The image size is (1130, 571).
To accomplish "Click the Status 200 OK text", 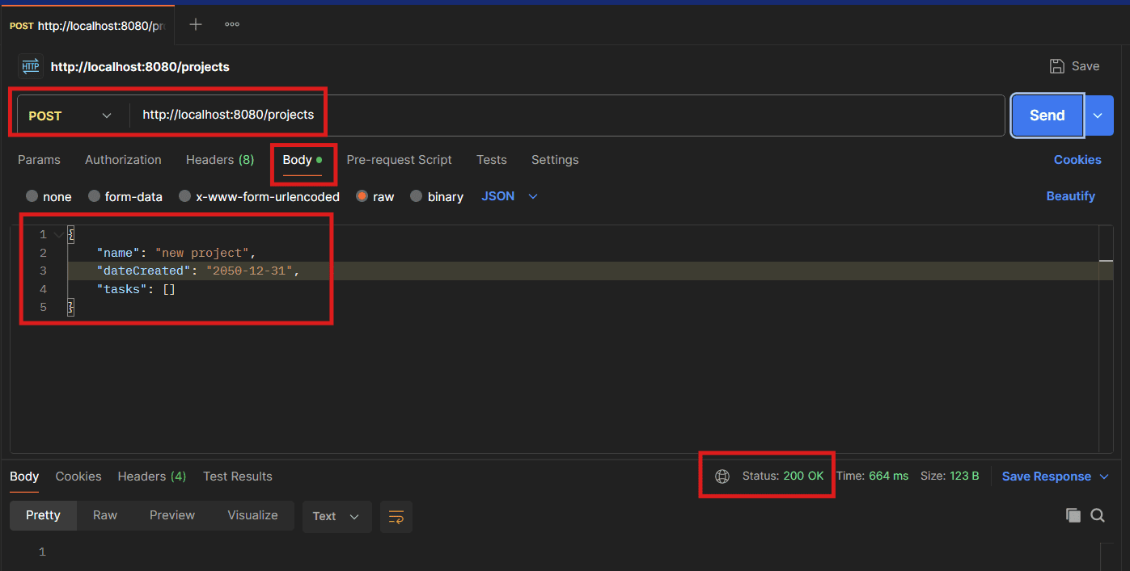I will [783, 477].
